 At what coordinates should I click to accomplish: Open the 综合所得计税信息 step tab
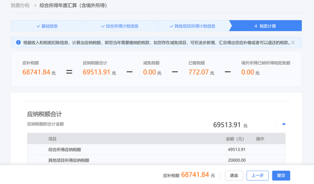point(120,26)
